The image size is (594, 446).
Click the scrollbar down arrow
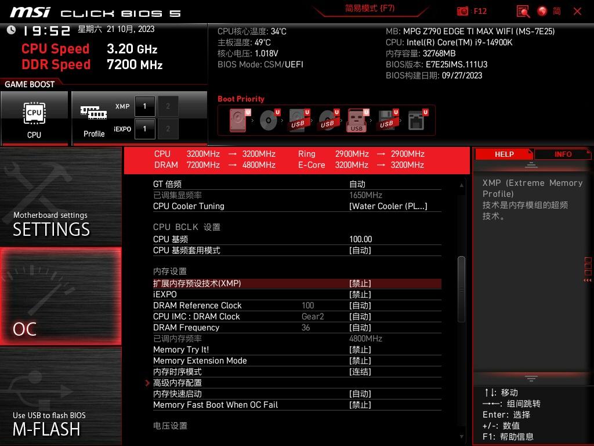point(461,437)
